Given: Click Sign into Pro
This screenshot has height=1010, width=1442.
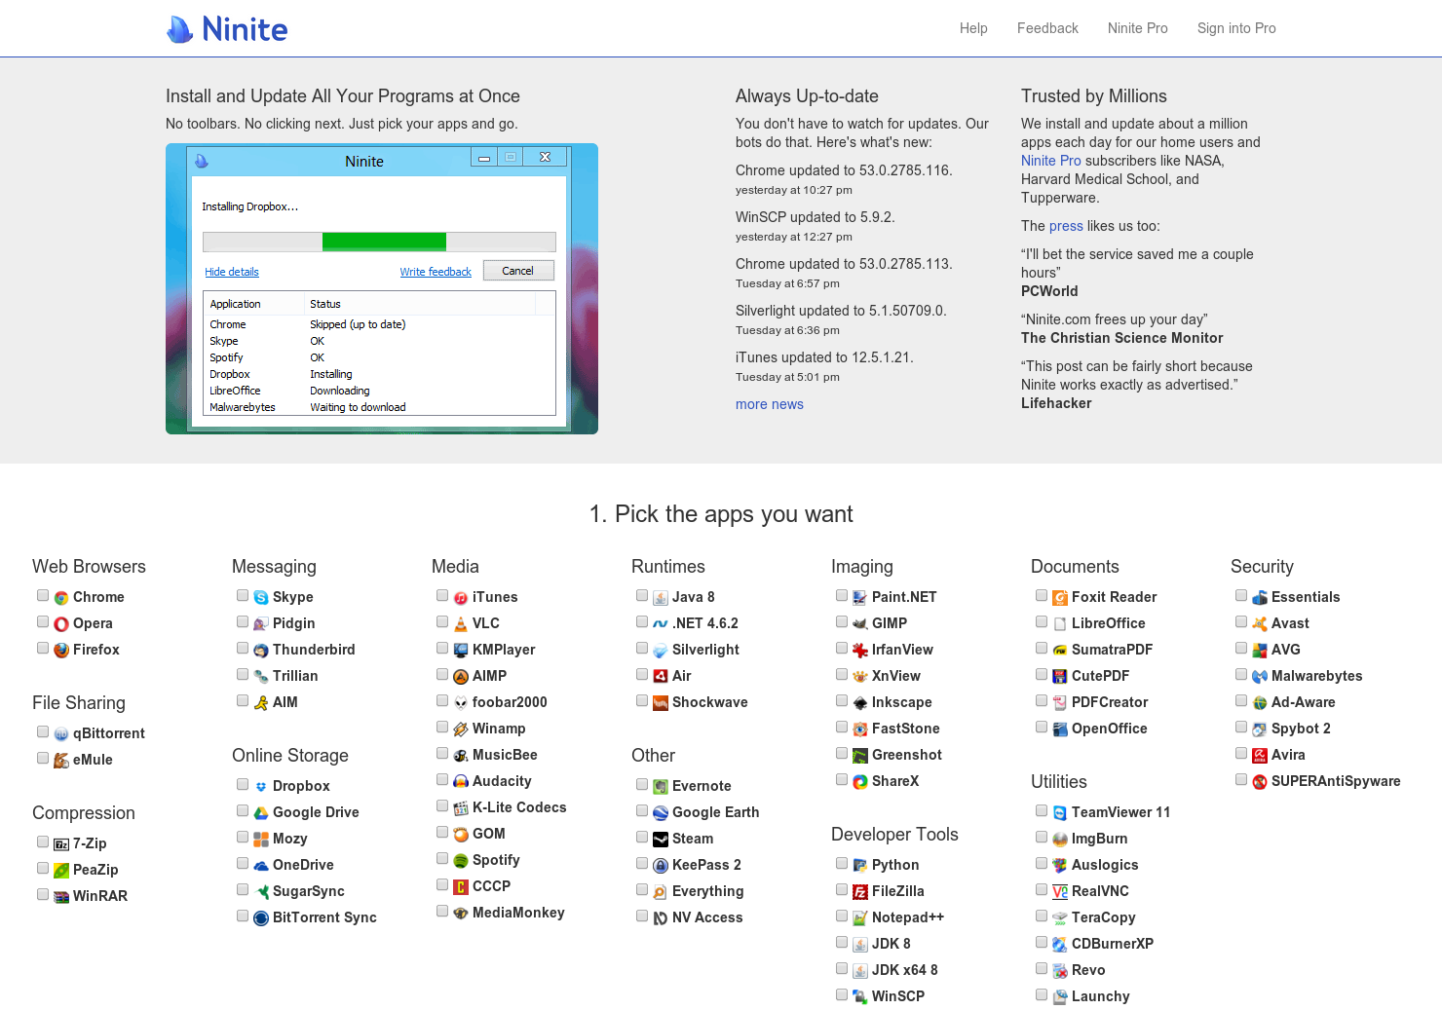Looking at the screenshot, I should coord(1236,28).
